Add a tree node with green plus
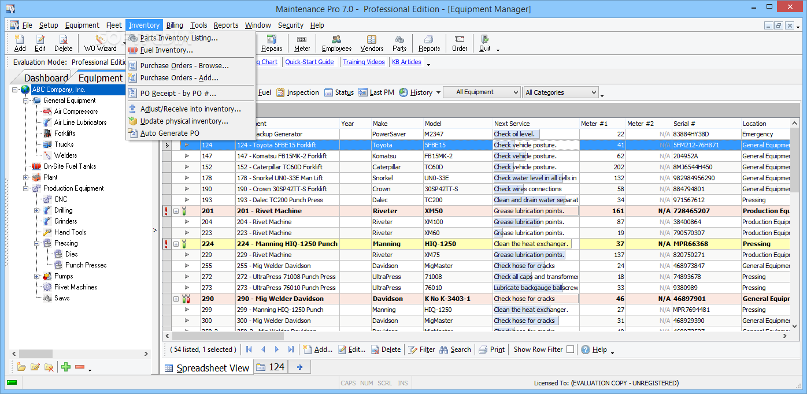 point(66,367)
